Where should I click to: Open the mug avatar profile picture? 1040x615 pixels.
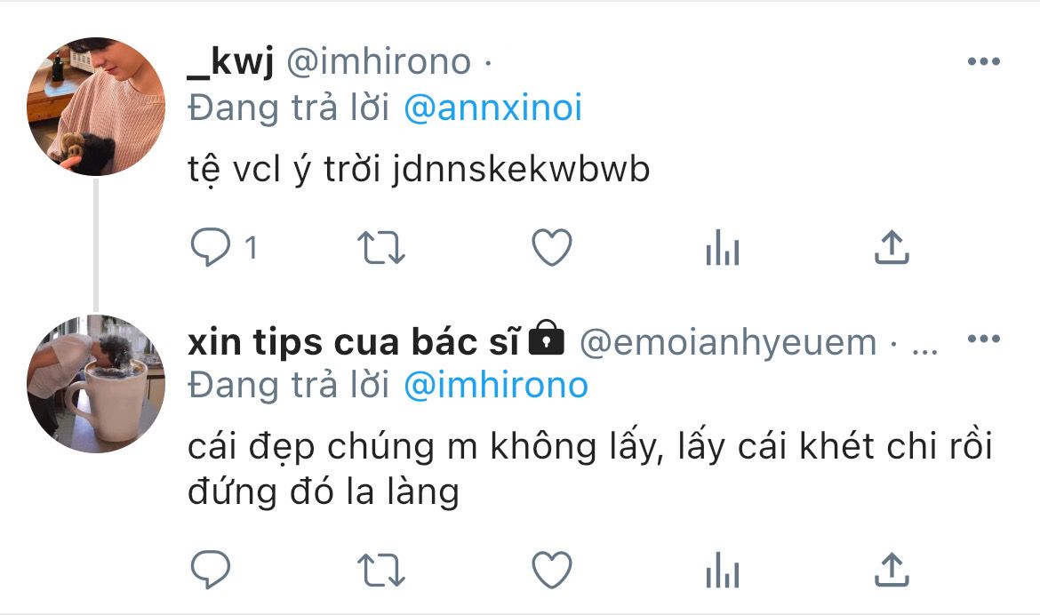point(96,384)
